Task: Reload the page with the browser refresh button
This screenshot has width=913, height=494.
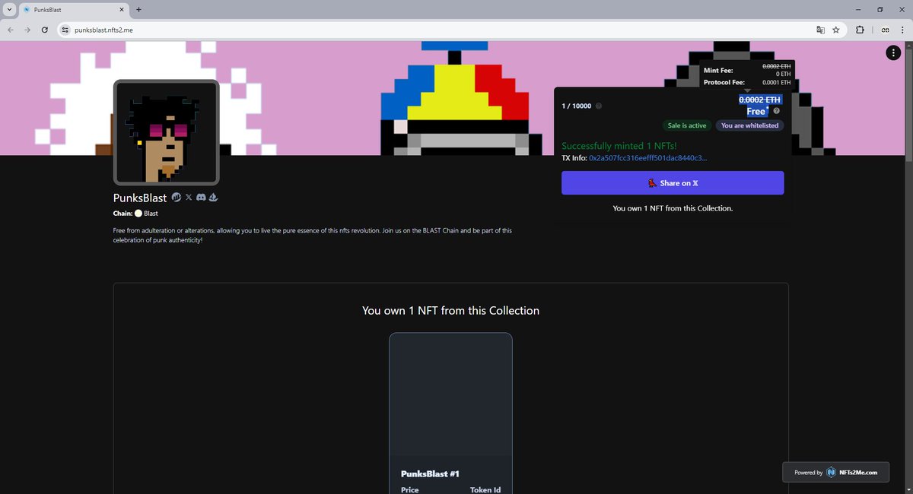Action: (x=45, y=30)
